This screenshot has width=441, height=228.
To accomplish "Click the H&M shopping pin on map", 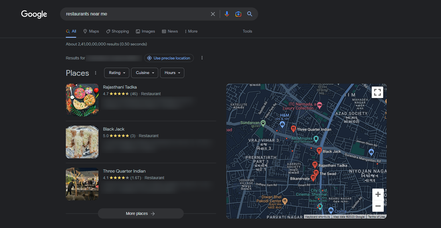I will (x=282, y=124).
